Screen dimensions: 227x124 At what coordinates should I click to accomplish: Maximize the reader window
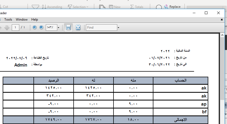pyautogui.click(x=206, y=13)
